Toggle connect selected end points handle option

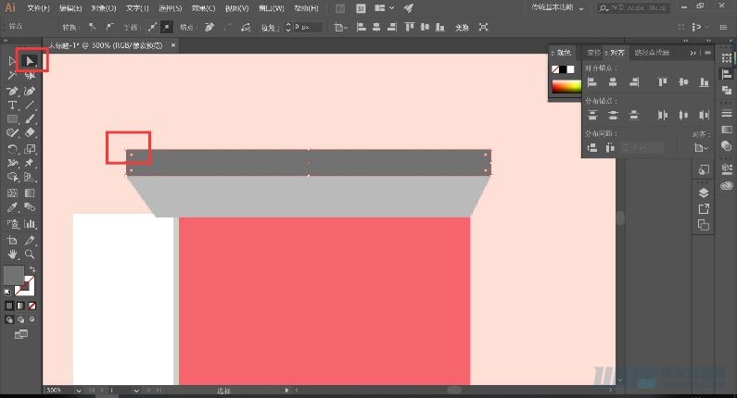coord(228,28)
